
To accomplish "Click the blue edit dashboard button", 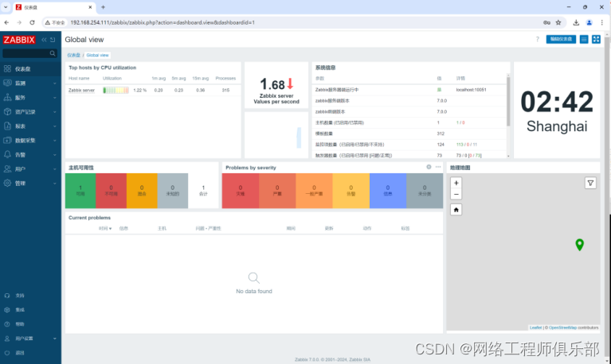I will [561, 39].
